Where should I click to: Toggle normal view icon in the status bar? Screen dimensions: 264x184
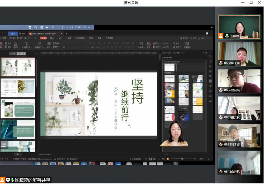tap(150, 159)
